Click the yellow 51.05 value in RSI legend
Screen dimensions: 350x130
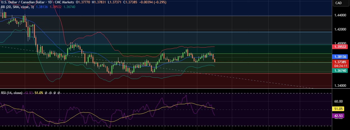click(38, 93)
